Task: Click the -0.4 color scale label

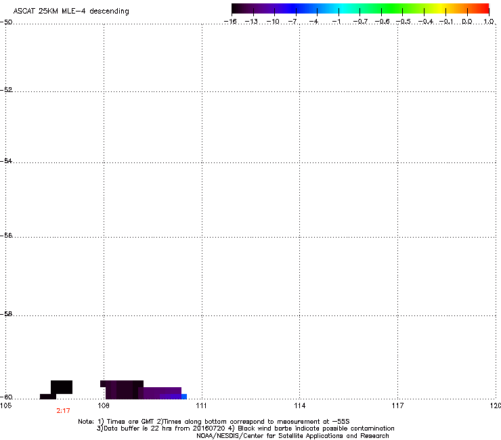Action: coord(426,22)
